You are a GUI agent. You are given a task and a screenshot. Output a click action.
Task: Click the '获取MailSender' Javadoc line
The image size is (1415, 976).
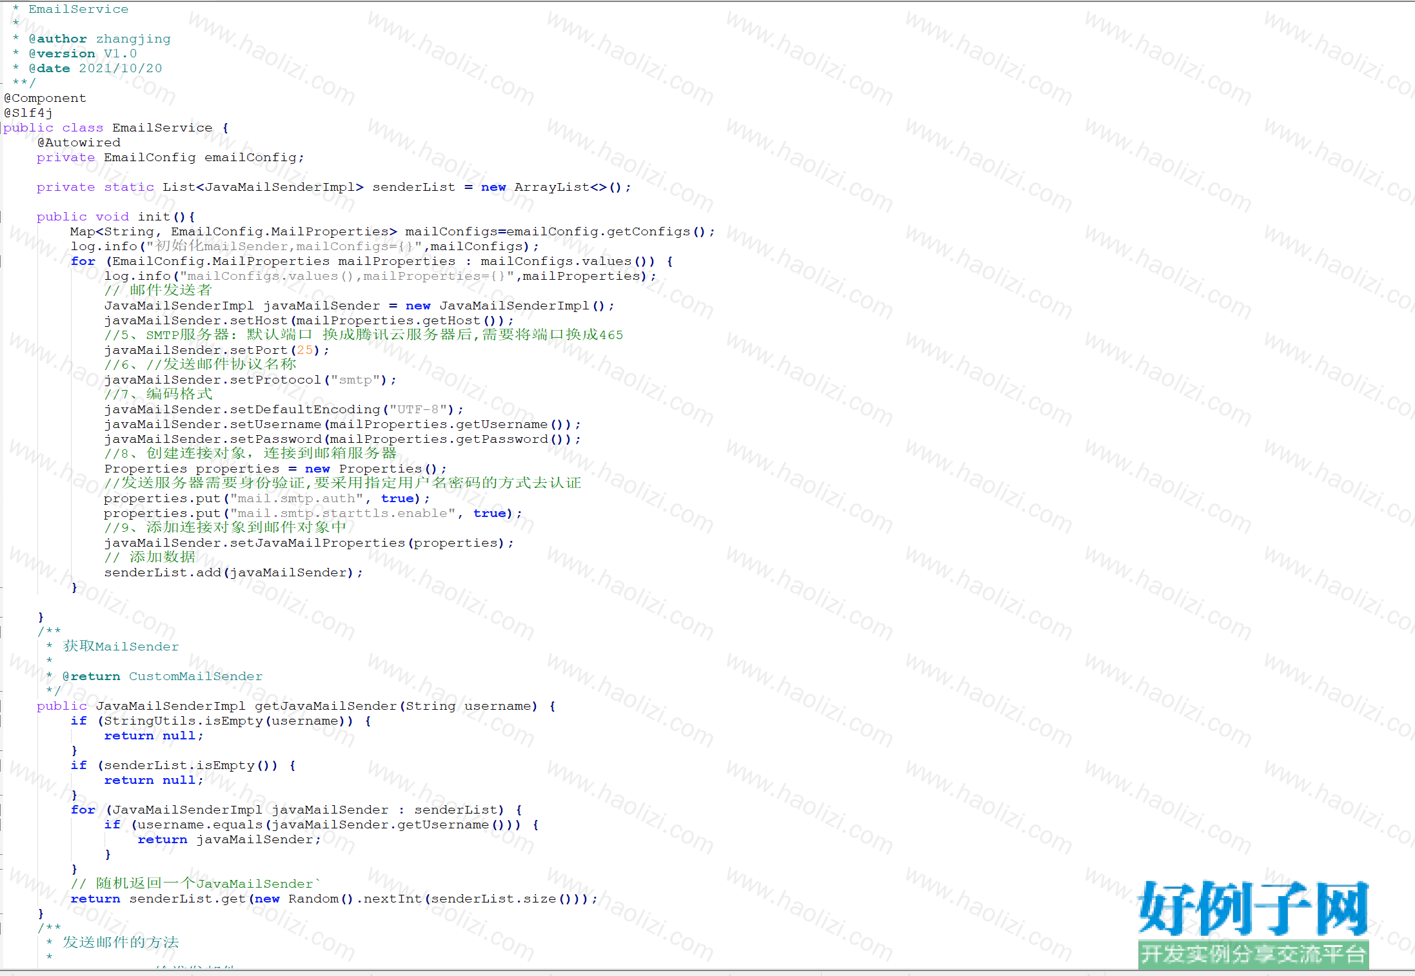(112, 646)
